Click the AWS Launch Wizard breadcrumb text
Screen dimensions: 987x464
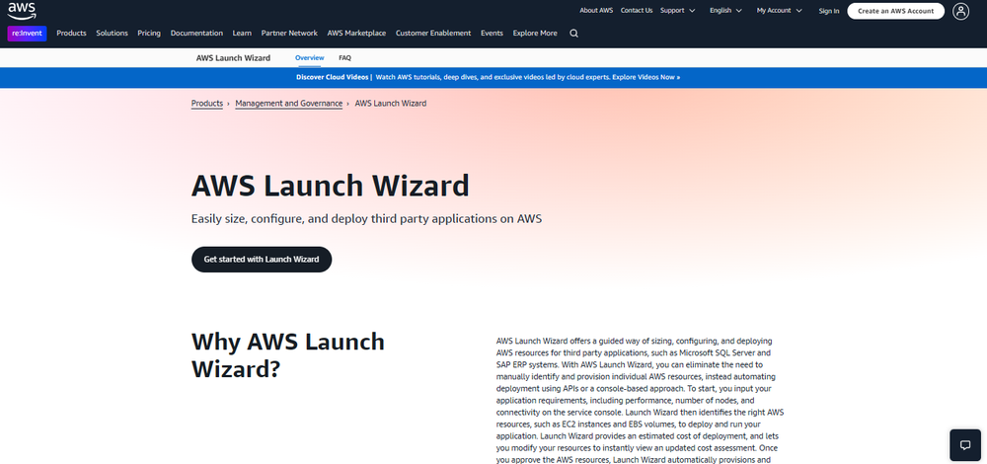click(x=390, y=104)
